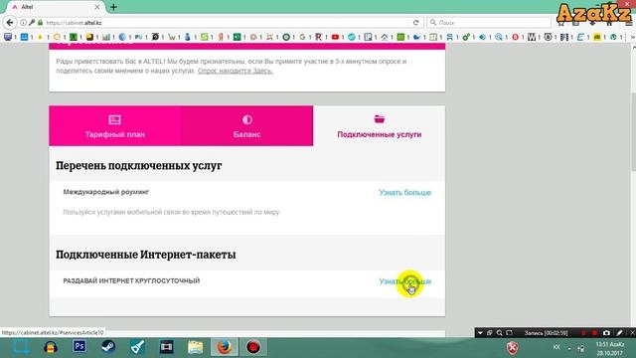This screenshot has width=636, height=358.
Task: Click the Windows Start button
Action: click(x=20, y=347)
